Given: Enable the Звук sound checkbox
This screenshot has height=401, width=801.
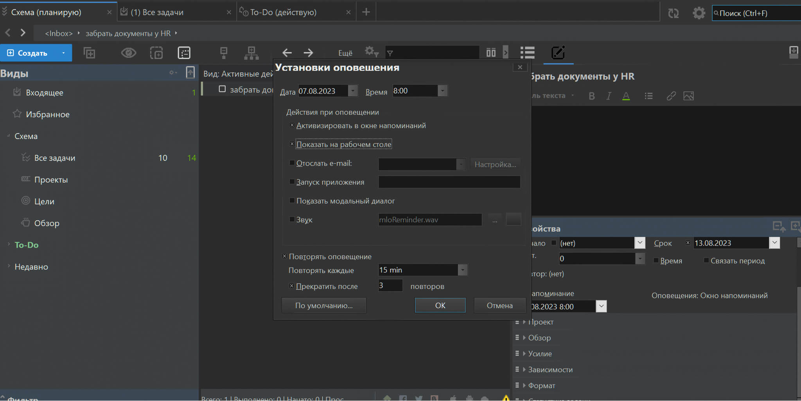Looking at the screenshot, I should click(292, 219).
